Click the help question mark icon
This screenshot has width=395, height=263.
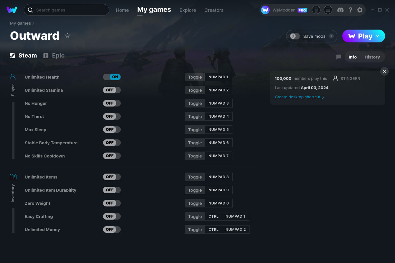[x=350, y=10]
